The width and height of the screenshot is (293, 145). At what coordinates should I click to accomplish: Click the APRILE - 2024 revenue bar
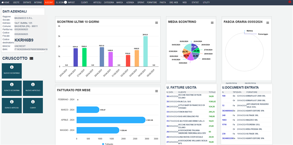pos(111,120)
